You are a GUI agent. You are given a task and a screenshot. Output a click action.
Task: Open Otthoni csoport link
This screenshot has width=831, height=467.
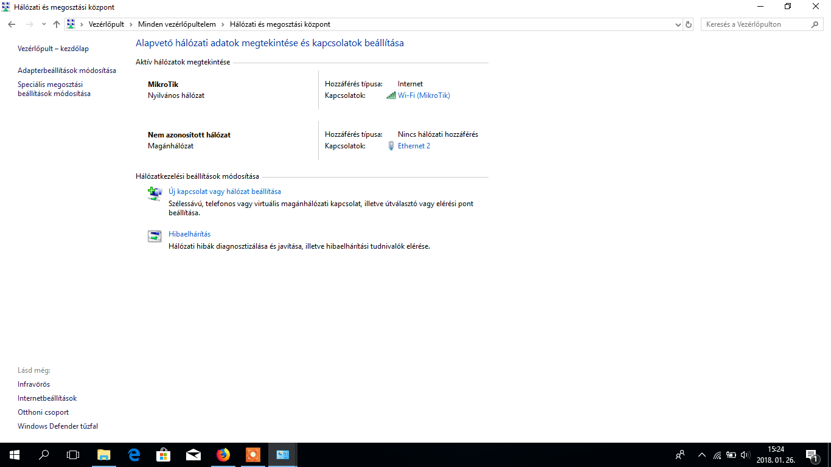click(x=43, y=412)
